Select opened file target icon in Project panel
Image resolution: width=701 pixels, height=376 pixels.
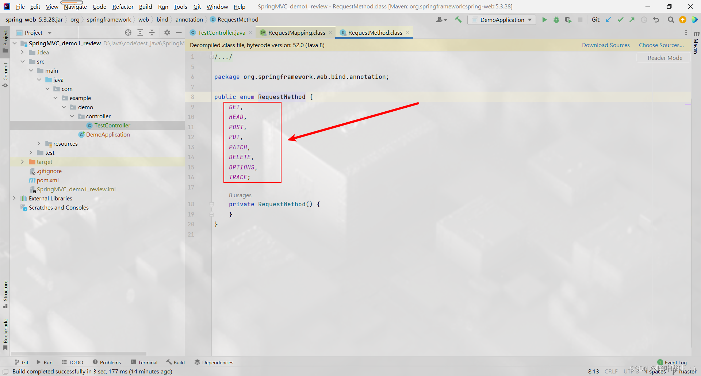coord(128,32)
